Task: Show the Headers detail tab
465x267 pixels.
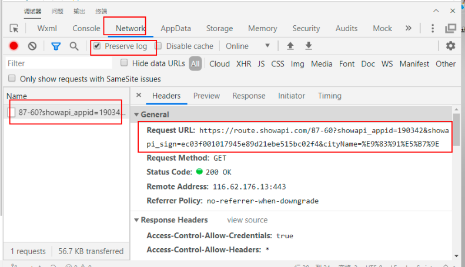Action: click(x=166, y=96)
